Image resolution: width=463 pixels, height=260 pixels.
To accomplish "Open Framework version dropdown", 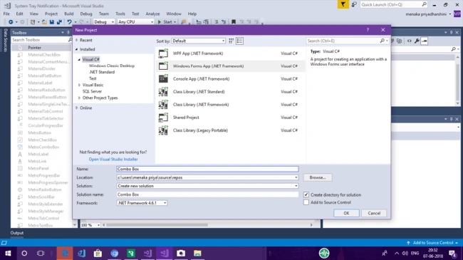I will tap(142, 203).
